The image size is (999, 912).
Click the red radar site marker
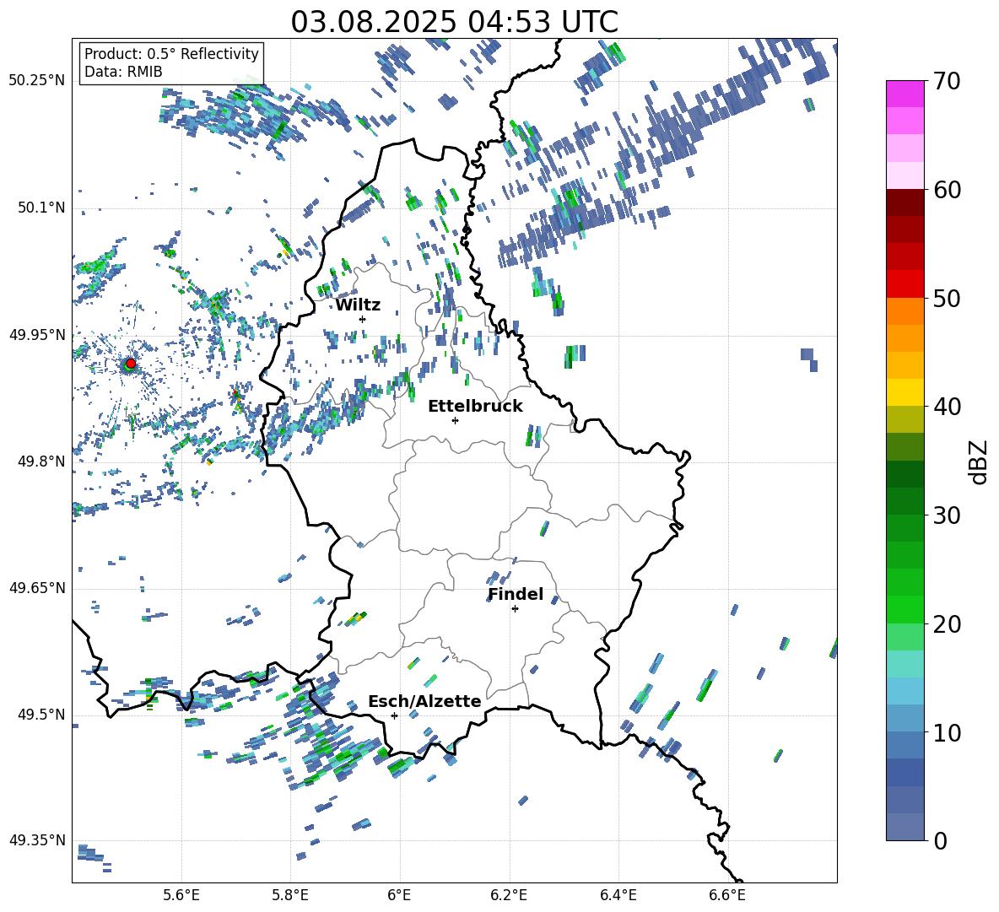131,364
